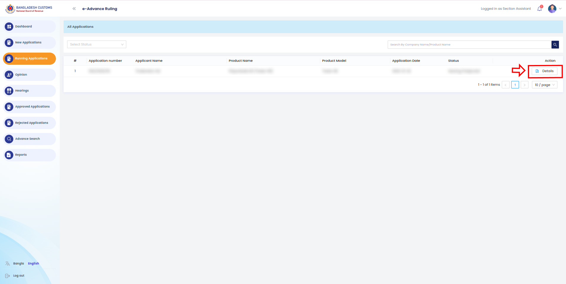566x284 pixels.
Task: Open the 10 / page size dropdown
Action: pyautogui.click(x=545, y=85)
